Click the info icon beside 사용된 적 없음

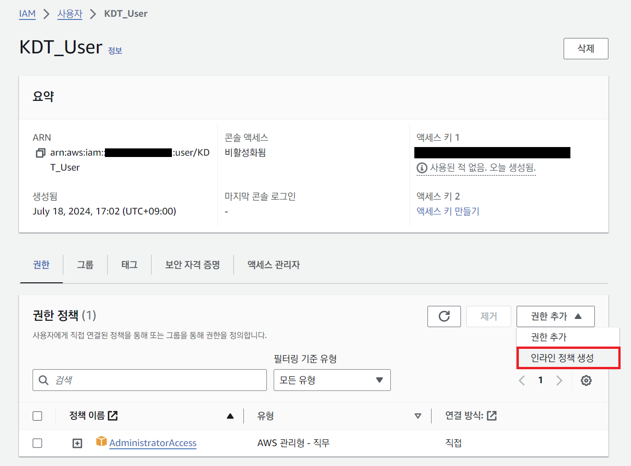pyautogui.click(x=422, y=168)
